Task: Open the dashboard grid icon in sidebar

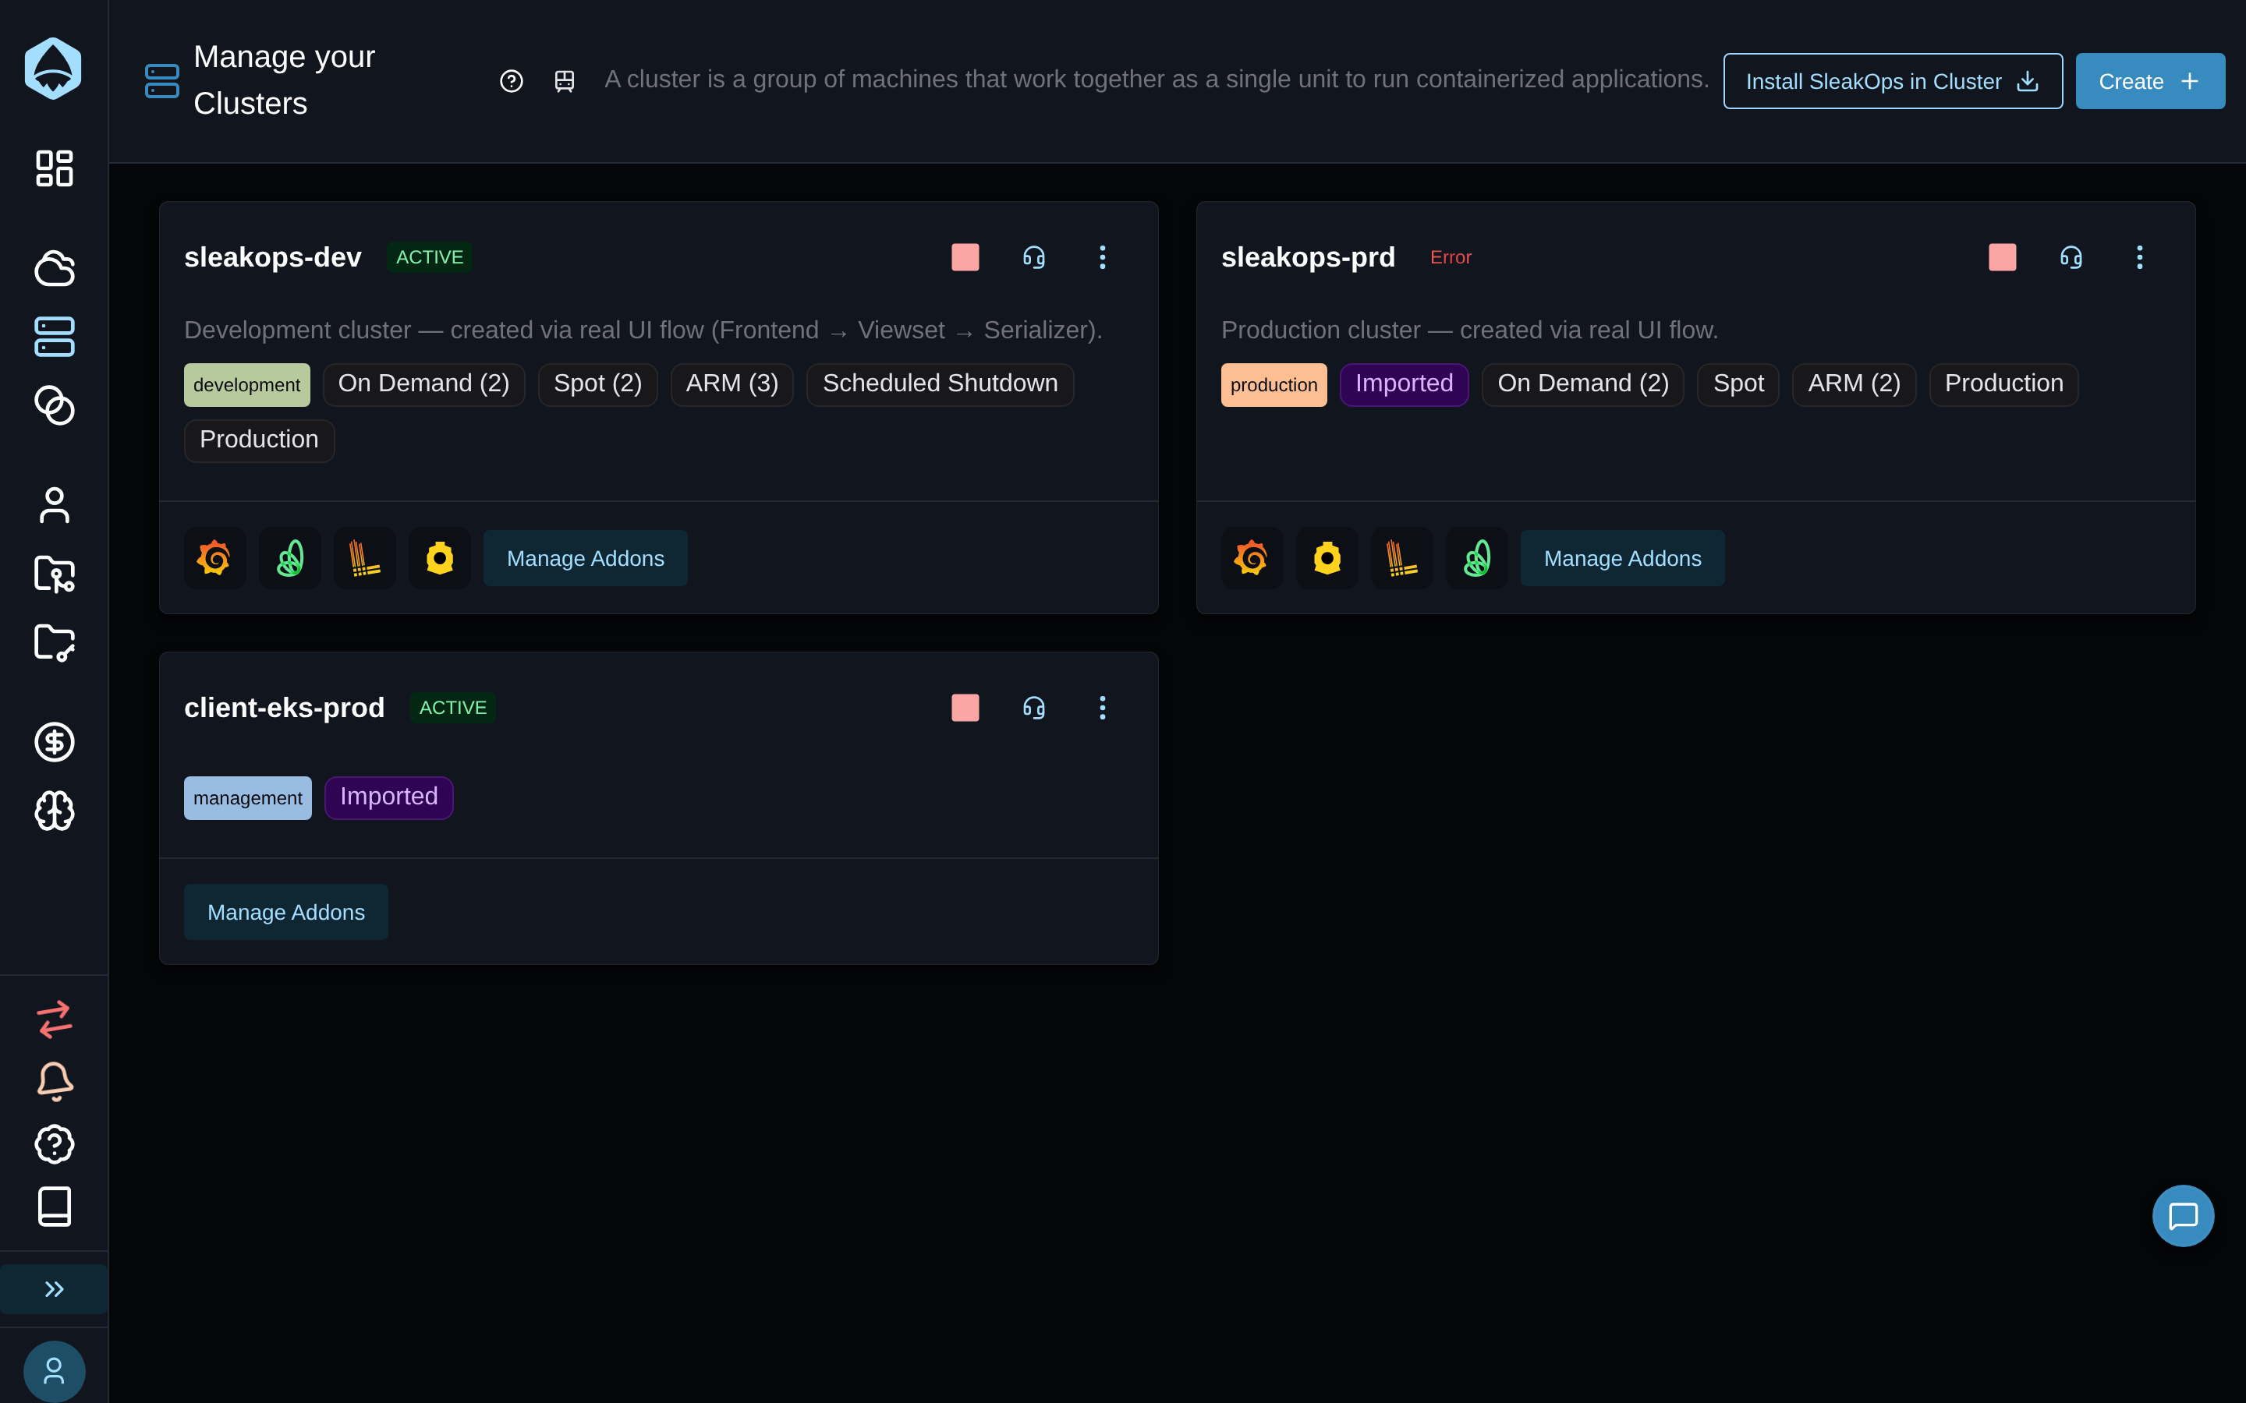Action: coord(54,169)
